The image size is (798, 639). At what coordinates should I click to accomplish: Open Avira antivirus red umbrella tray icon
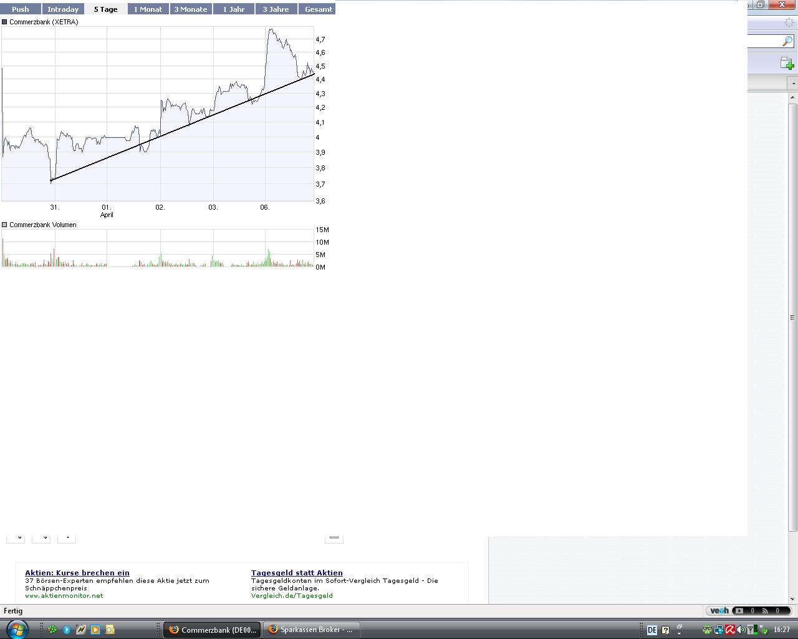(730, 630)
